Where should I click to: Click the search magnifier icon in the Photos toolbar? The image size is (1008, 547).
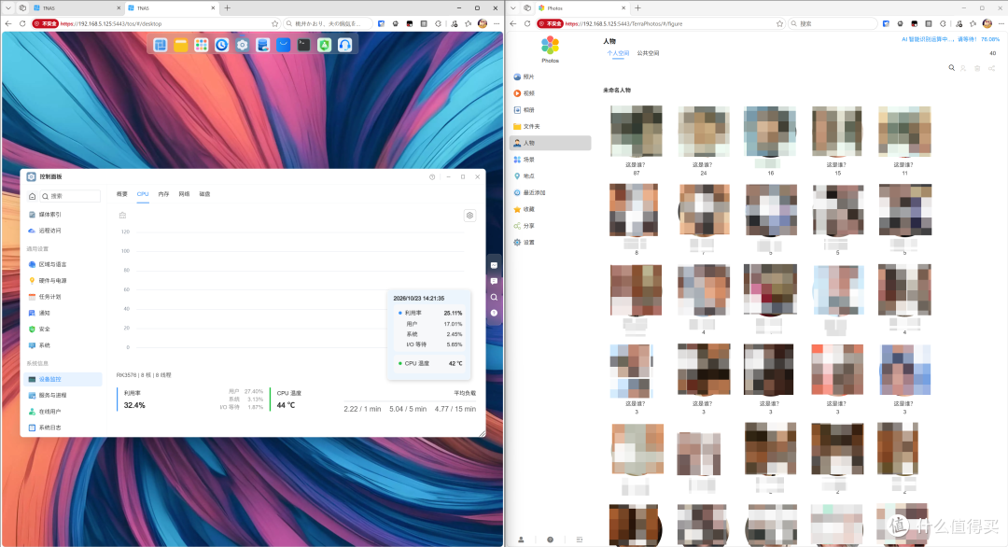(x=951, y=68)
